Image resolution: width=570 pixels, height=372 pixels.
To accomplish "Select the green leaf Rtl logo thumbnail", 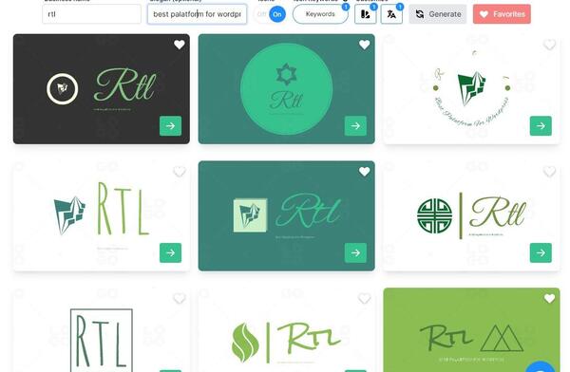I will click(x=287, y=330).
